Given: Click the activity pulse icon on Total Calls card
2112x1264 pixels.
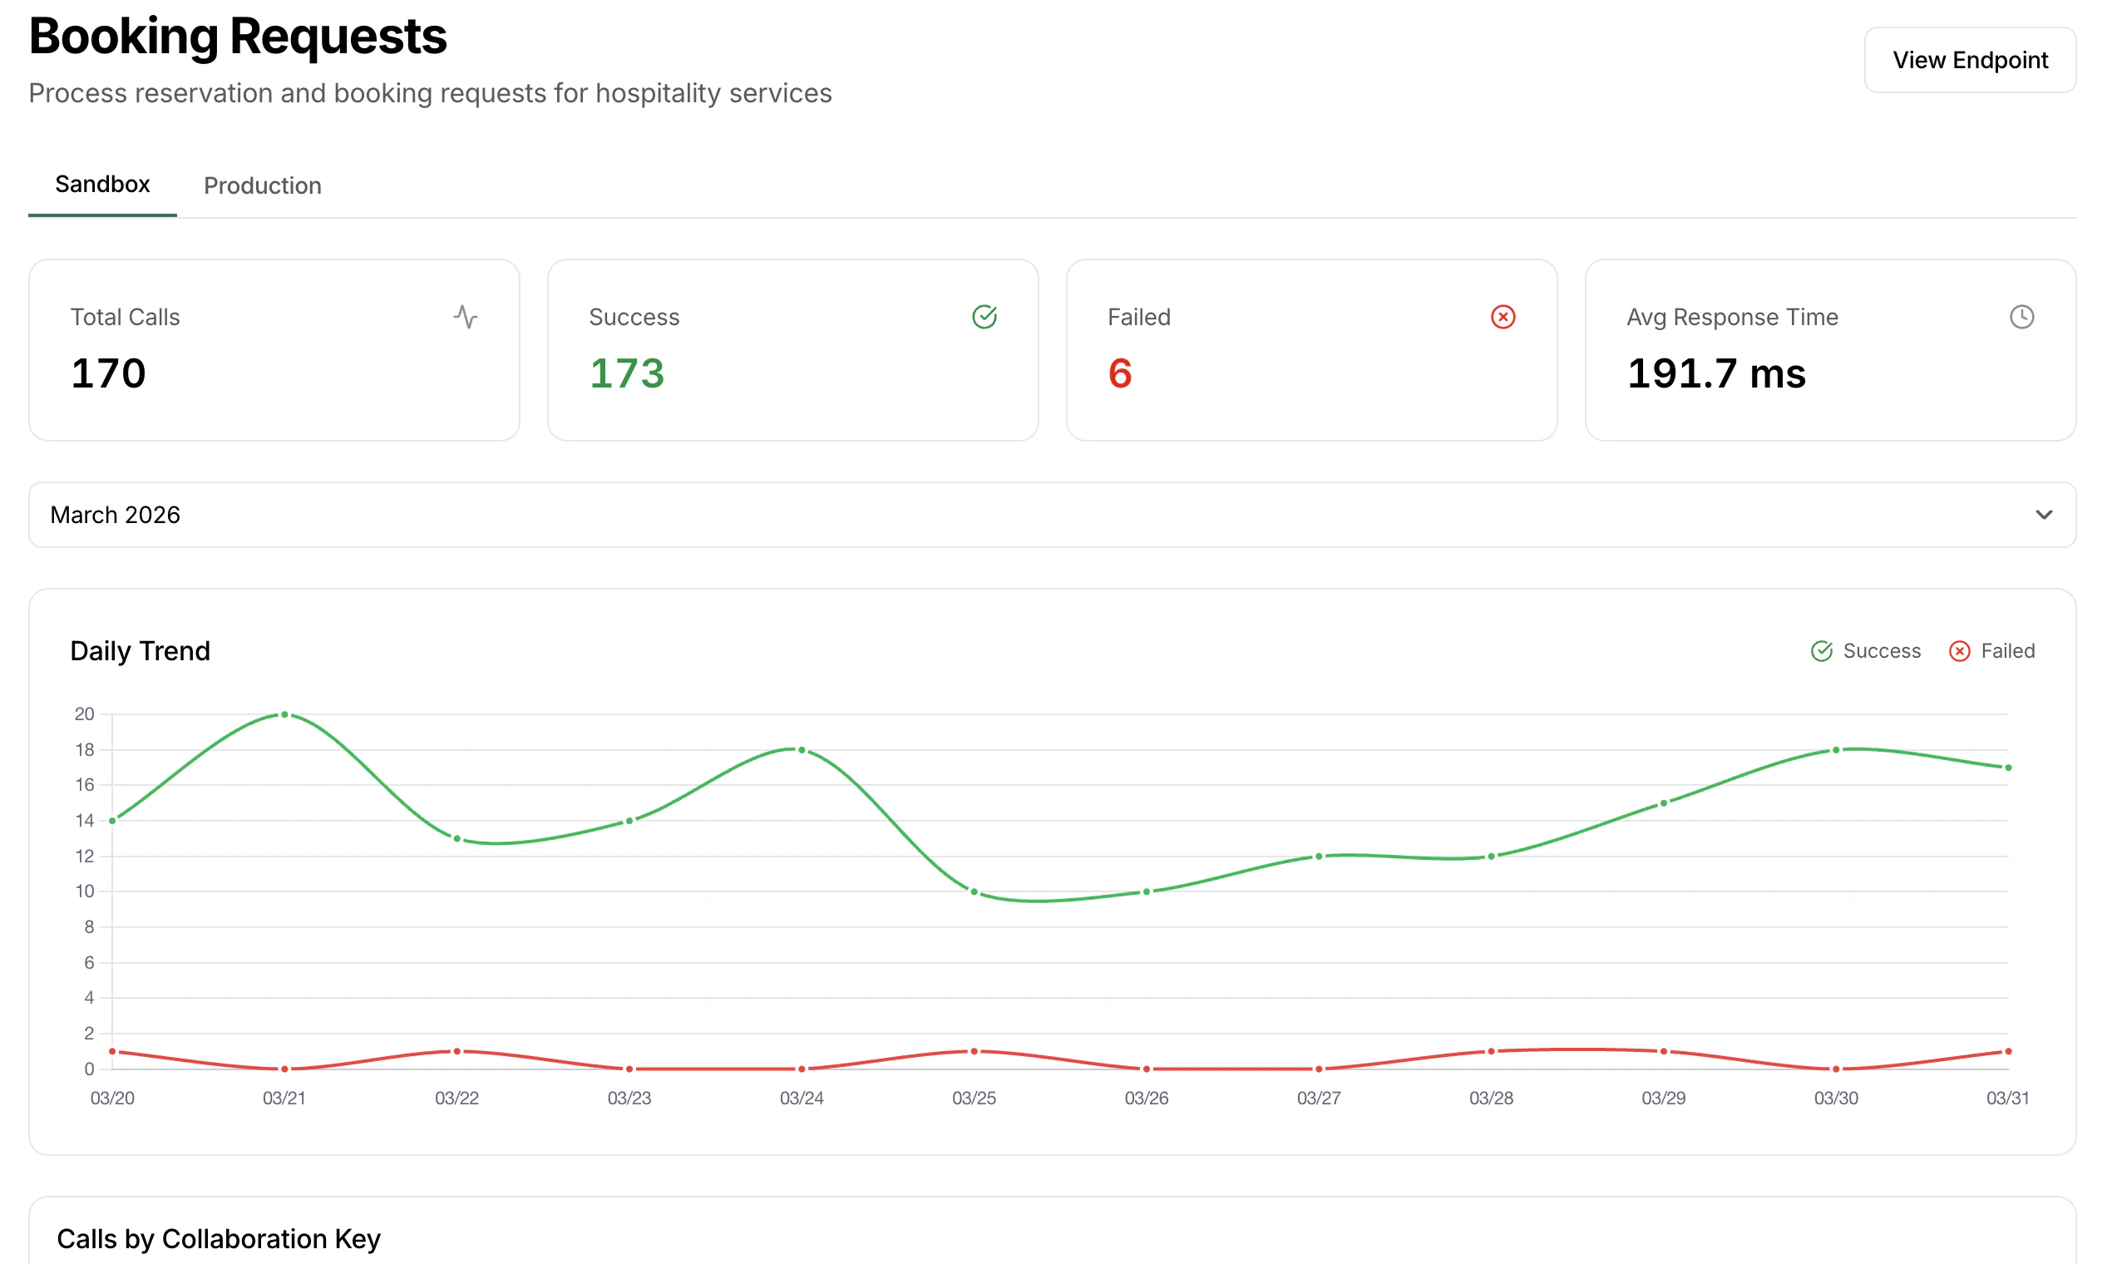Looking at the screenshot, I should pyautogui.click(x=466, y=316).
